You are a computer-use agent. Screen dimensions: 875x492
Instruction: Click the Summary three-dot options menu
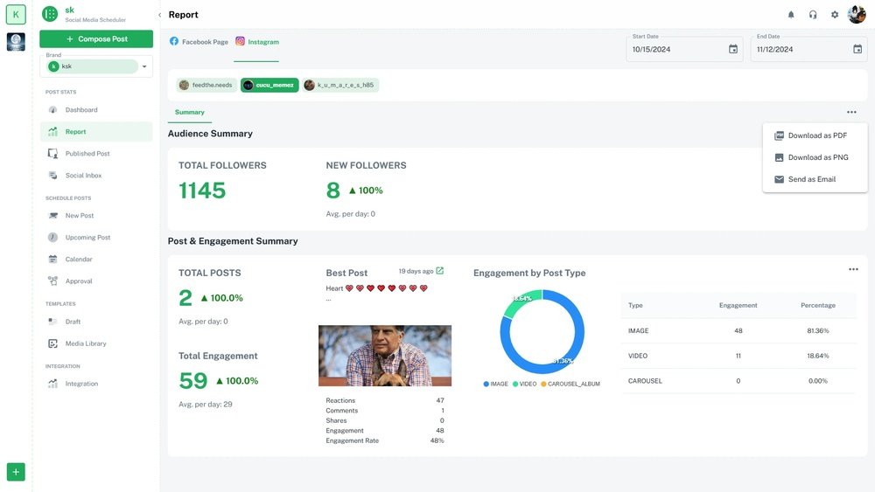click(851, 112)
